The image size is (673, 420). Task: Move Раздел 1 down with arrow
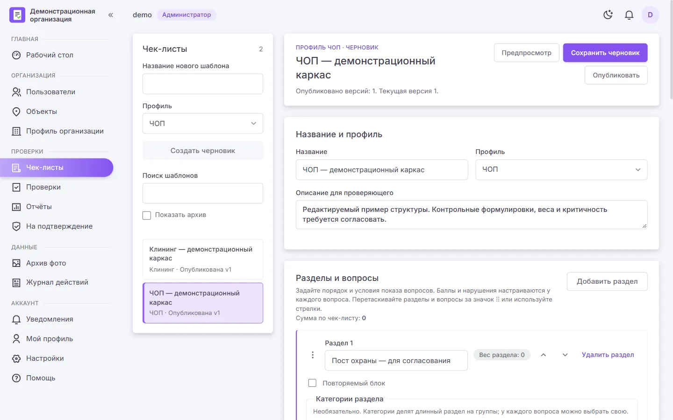(x=565, y=355)
